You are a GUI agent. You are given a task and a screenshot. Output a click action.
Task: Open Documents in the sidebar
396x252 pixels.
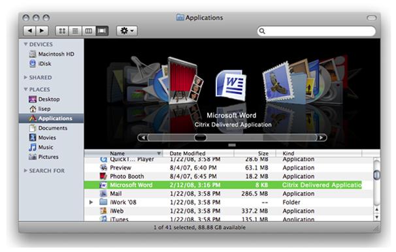[48, 128]
